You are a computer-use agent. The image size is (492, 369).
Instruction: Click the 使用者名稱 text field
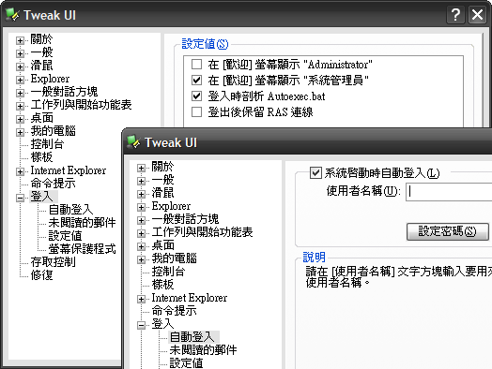(449, 192)
